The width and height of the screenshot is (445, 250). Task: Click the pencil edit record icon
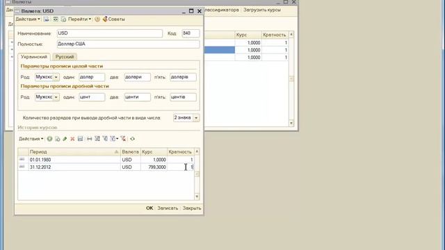click(65, 139)
